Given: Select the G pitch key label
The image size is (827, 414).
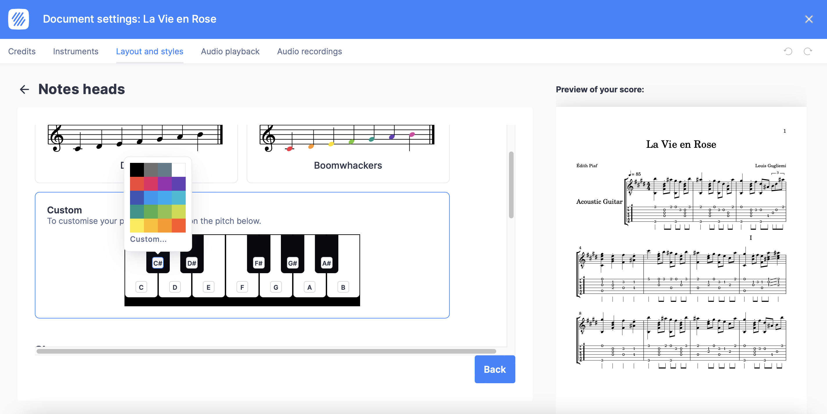Looking at the screenshot, I should (276, 287).
